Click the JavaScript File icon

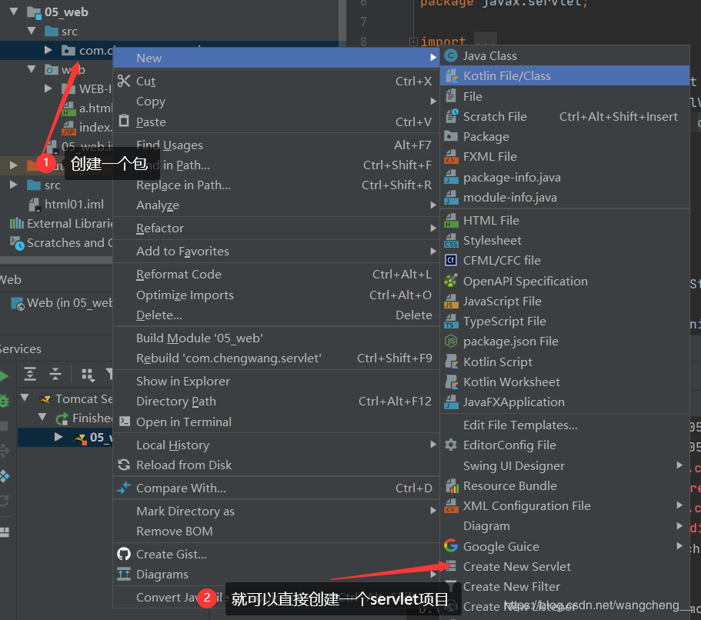[451, 302]
